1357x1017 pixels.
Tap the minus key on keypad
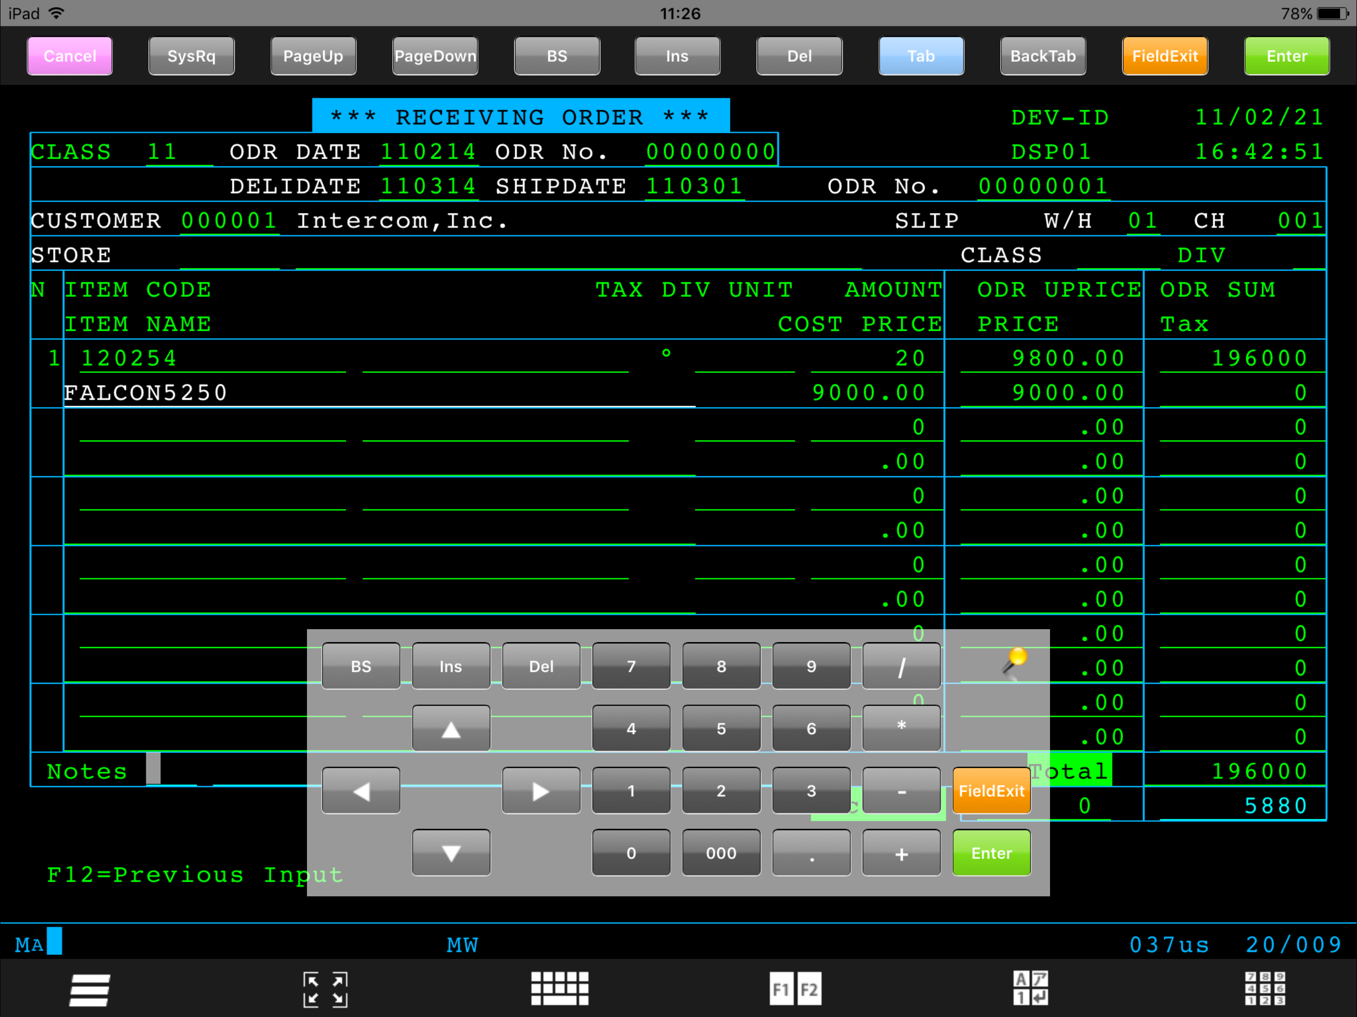pos(901,791)
